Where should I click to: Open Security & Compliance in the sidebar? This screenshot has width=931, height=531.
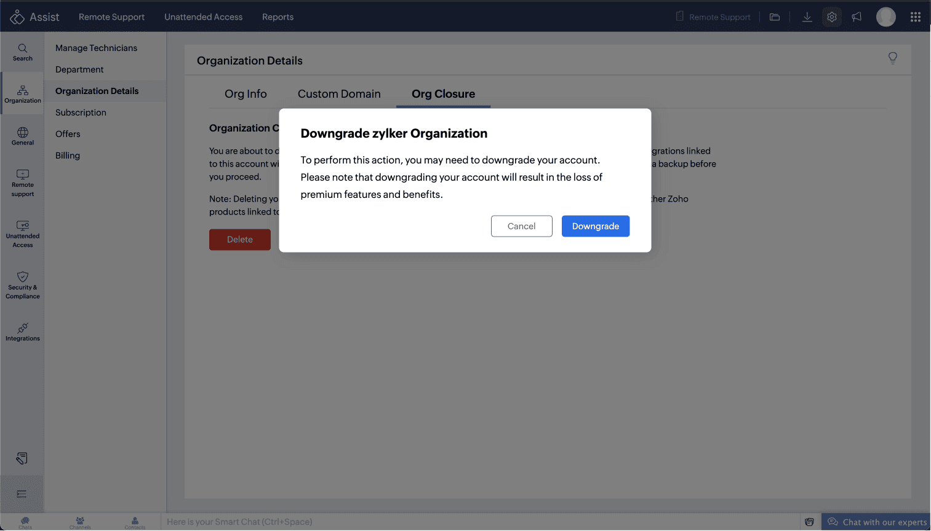[x=23, y=285]
